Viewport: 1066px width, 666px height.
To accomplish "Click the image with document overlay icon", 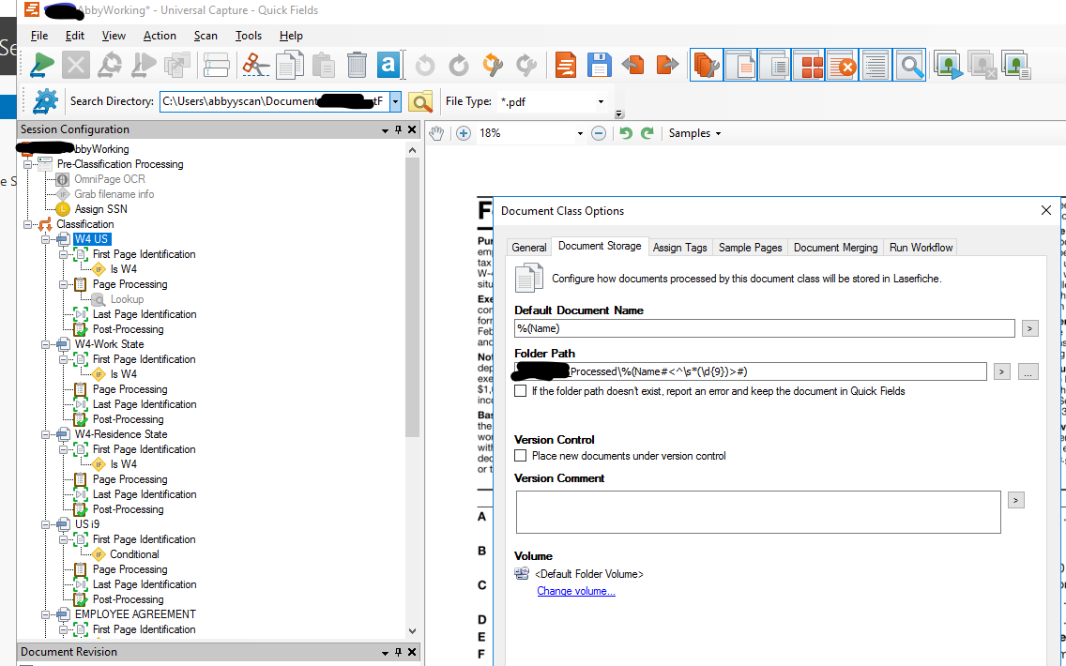I will click(1016, 66).
